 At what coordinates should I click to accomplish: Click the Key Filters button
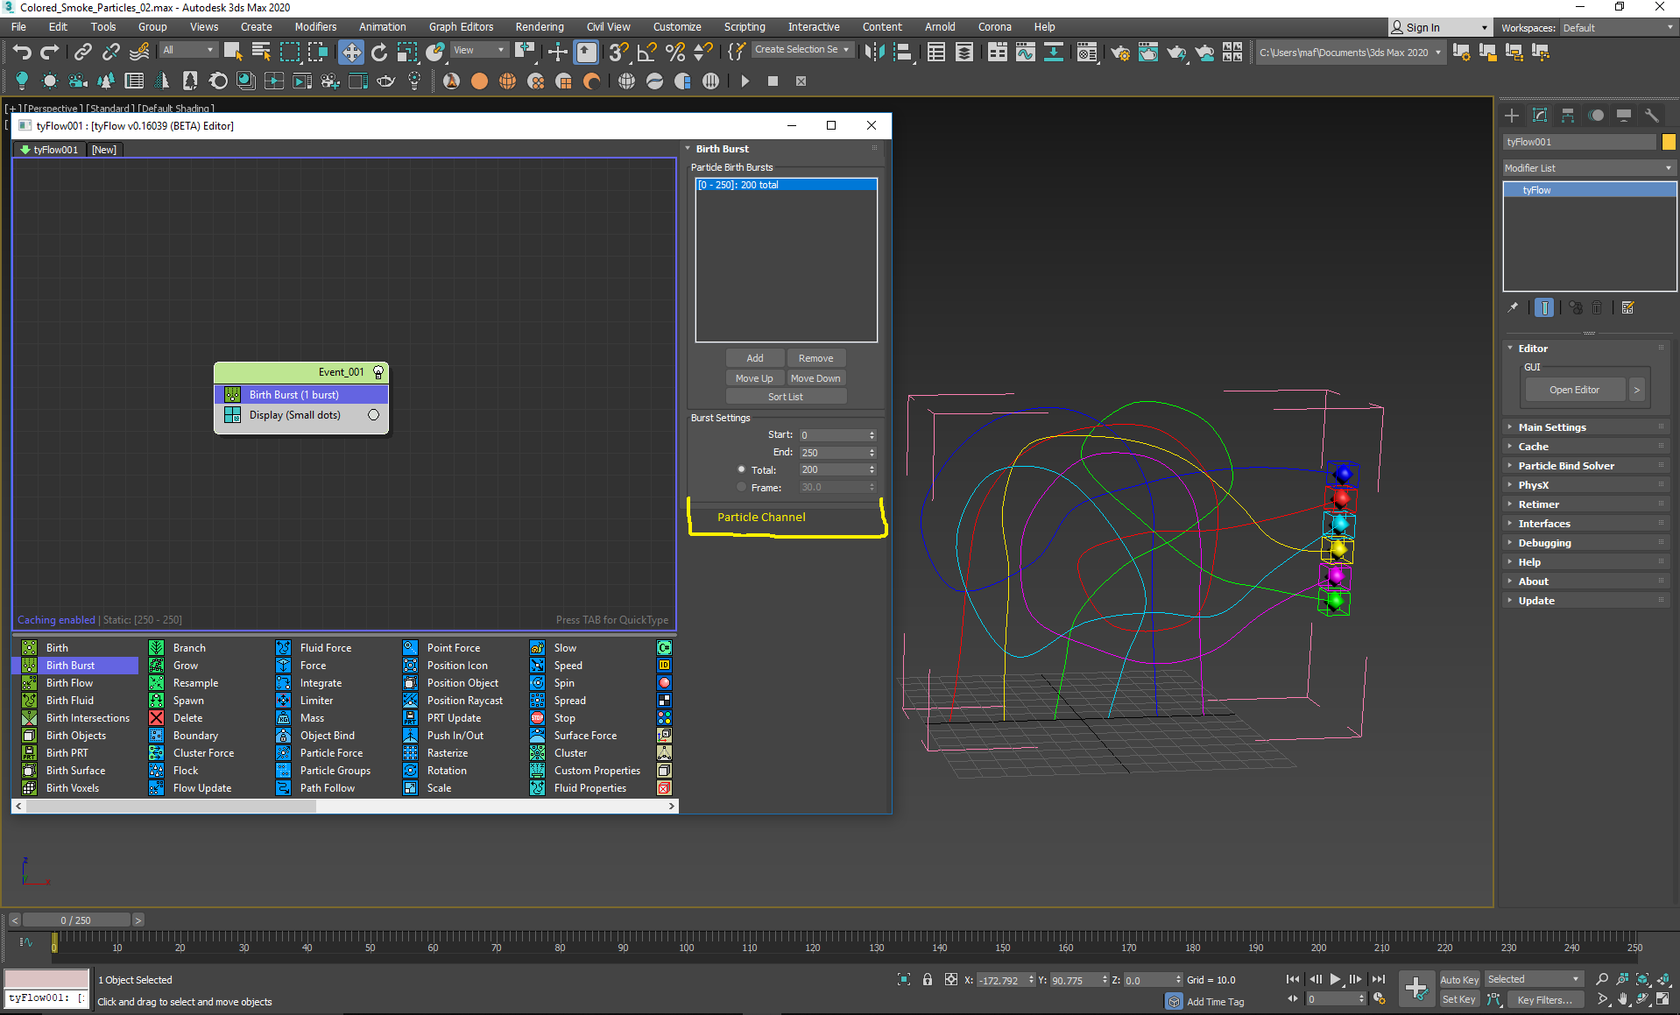(1545, 999)
